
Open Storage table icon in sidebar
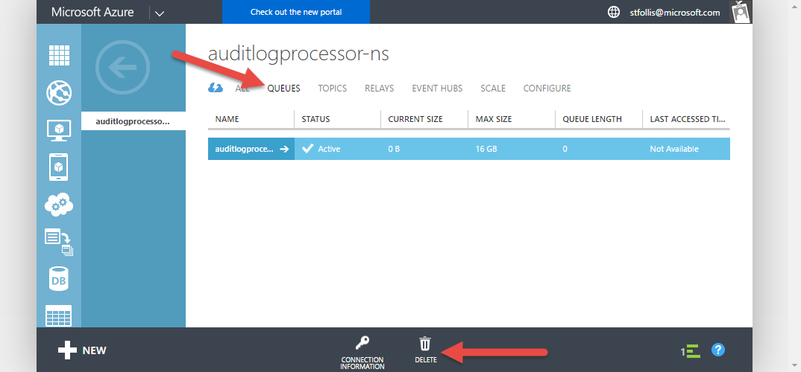point(59,316)
